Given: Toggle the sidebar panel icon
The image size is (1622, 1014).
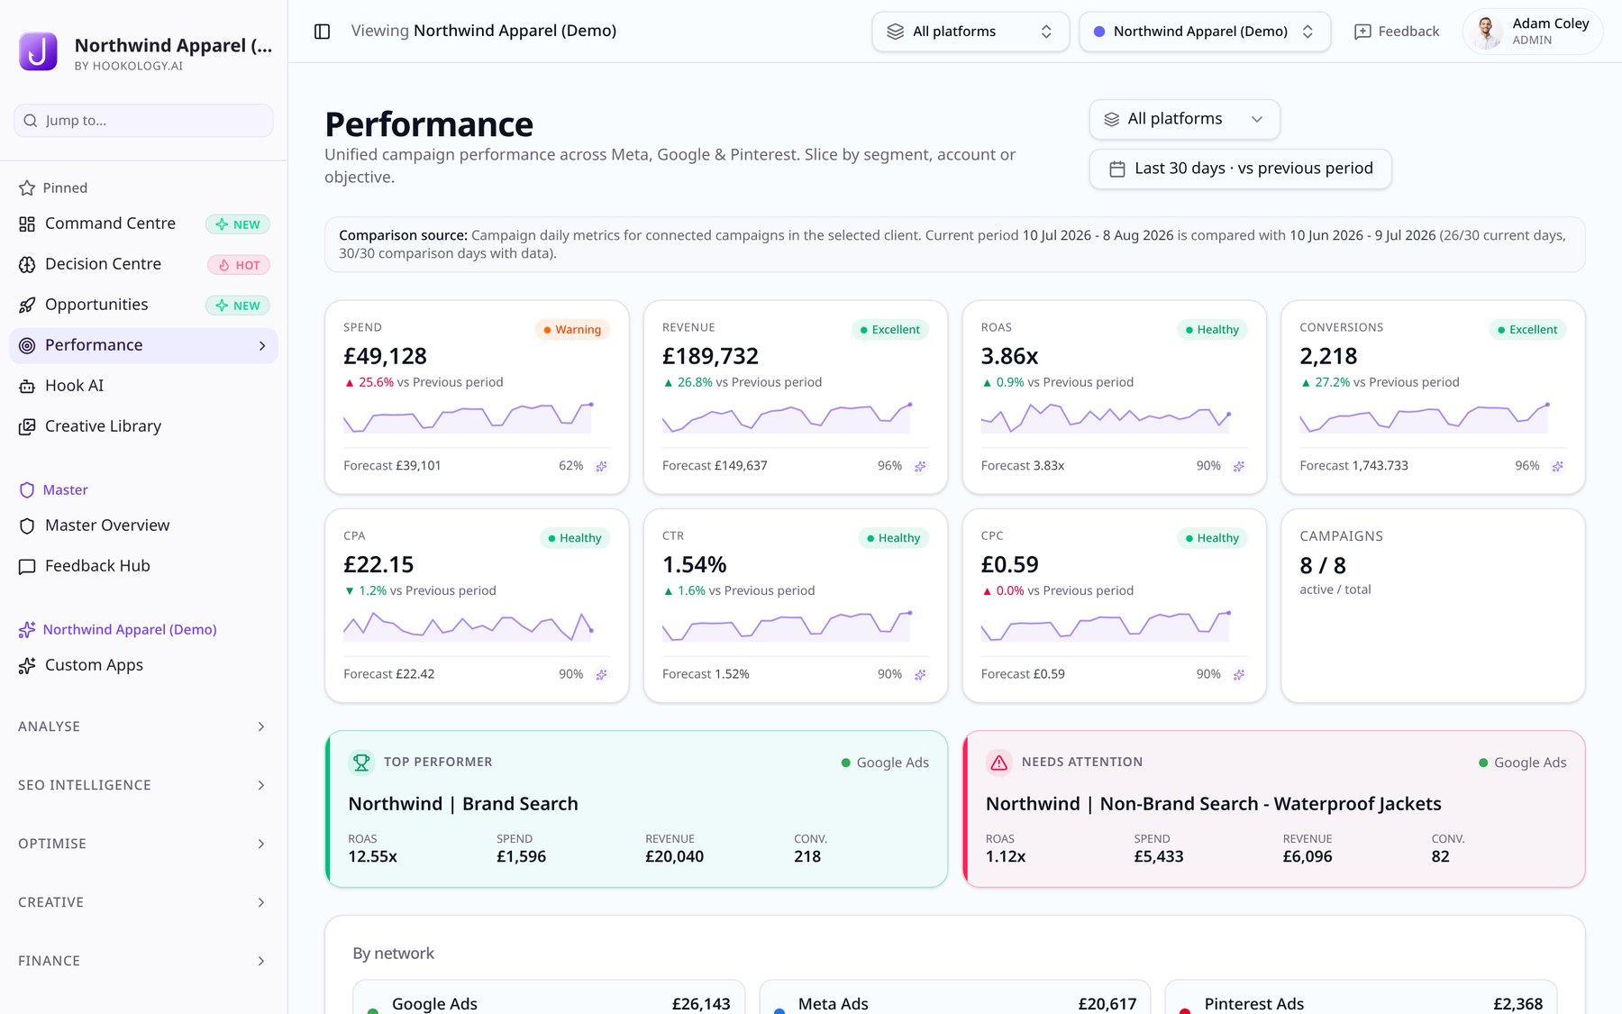Looking at the screenshot, I should [322, 32].
